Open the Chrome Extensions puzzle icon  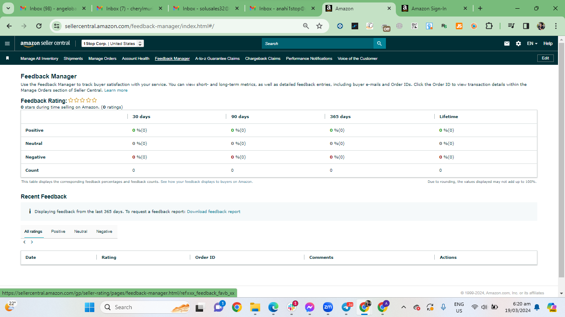pyautogui.click(x=489, y=26)
